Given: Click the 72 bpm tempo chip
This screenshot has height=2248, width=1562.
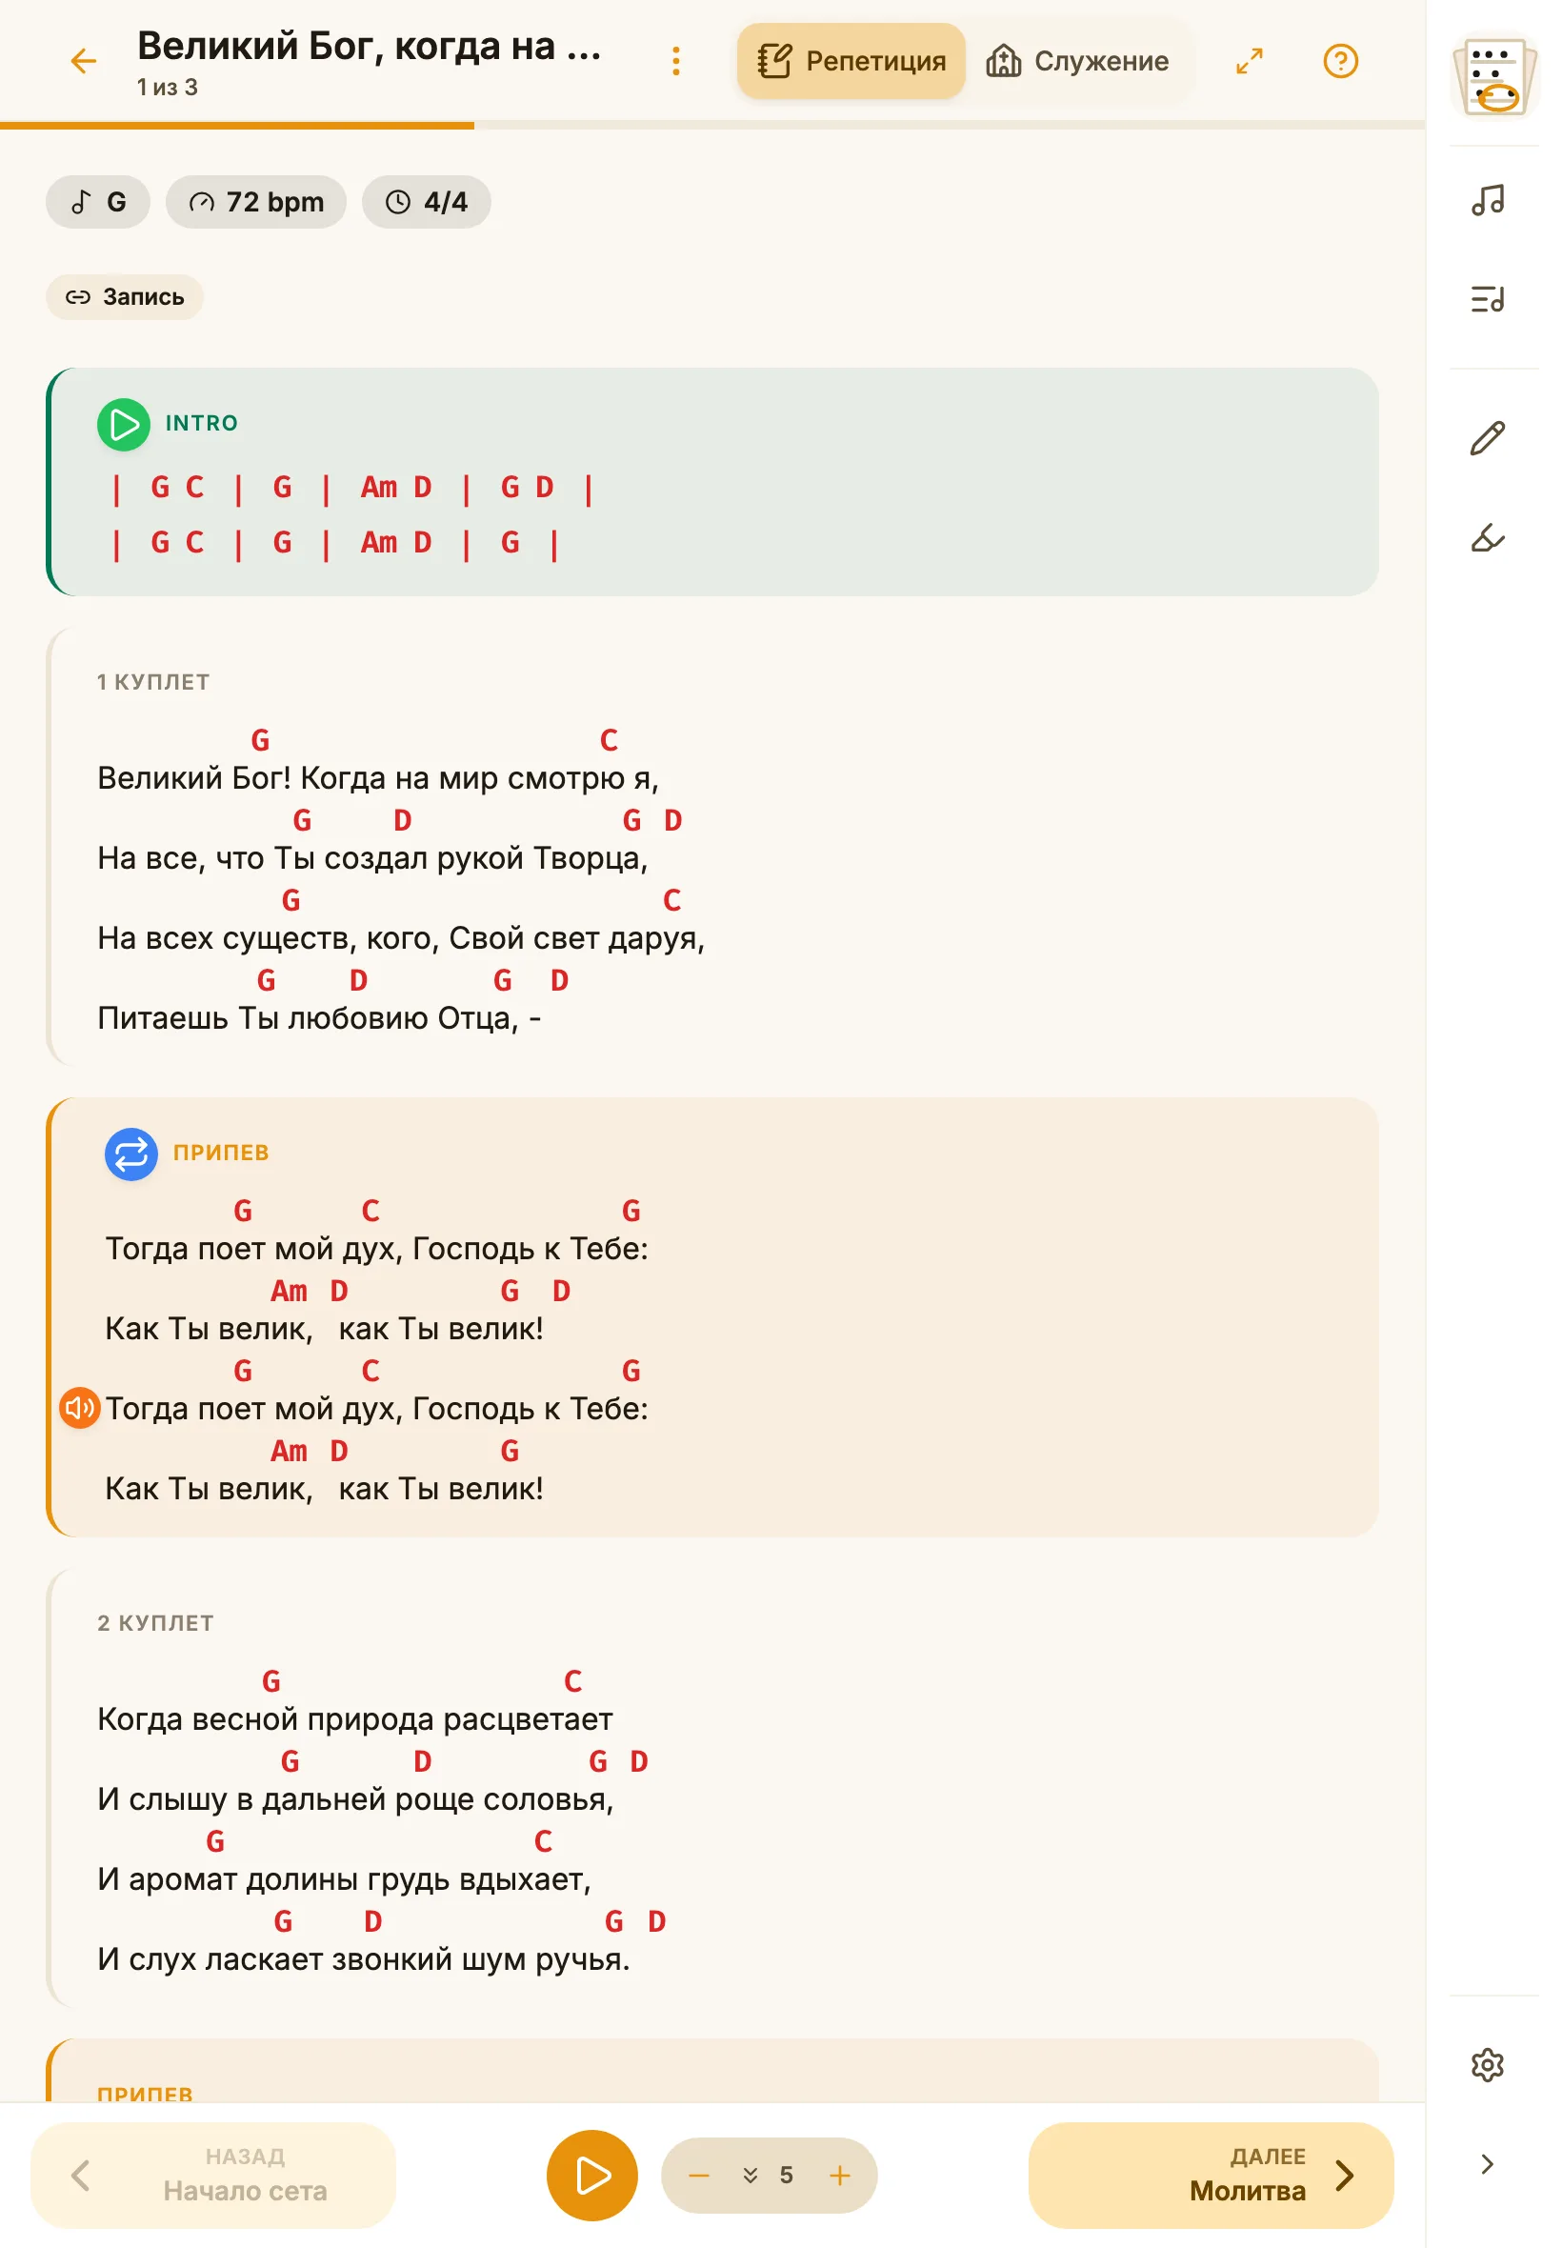Looking at the screenshot, I should (x=255, y=202).
